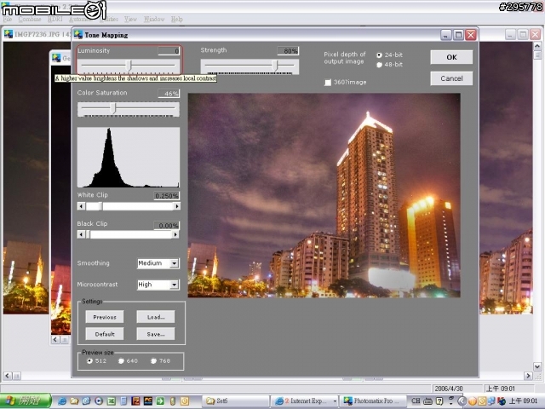Click the keyboard icon in the language bar
545x409 pixels.
tap(427, 401)
